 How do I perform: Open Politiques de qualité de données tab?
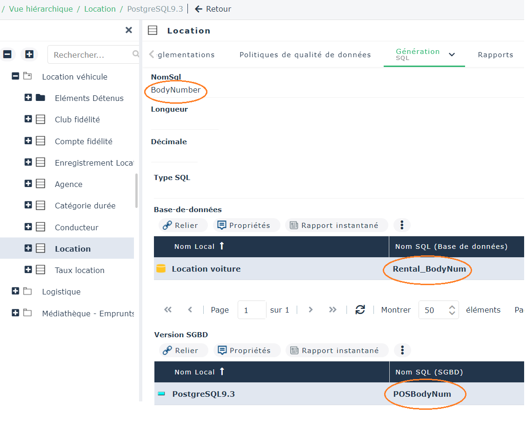click(305, 55)
